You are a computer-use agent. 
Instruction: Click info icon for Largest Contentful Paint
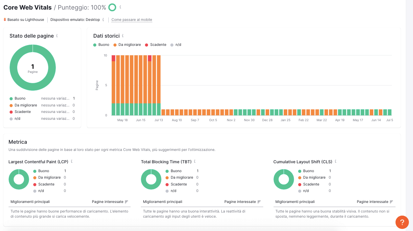click(72, 162)
